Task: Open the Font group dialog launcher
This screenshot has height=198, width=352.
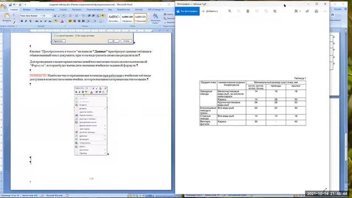Action: coord(65,26)
